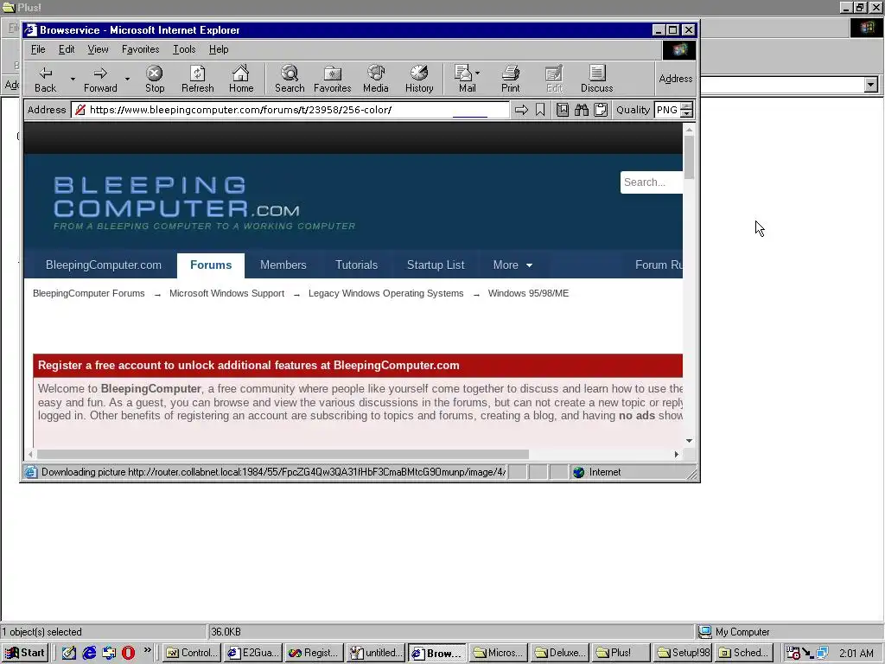Open the View menu
Screen dimensions: 885x664
coord(98,49)
